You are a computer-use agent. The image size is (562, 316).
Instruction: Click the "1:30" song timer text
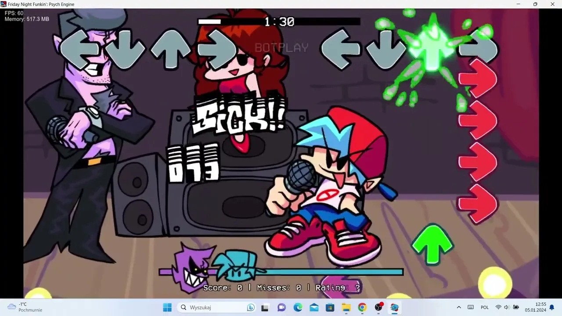(x=279, y=22)
